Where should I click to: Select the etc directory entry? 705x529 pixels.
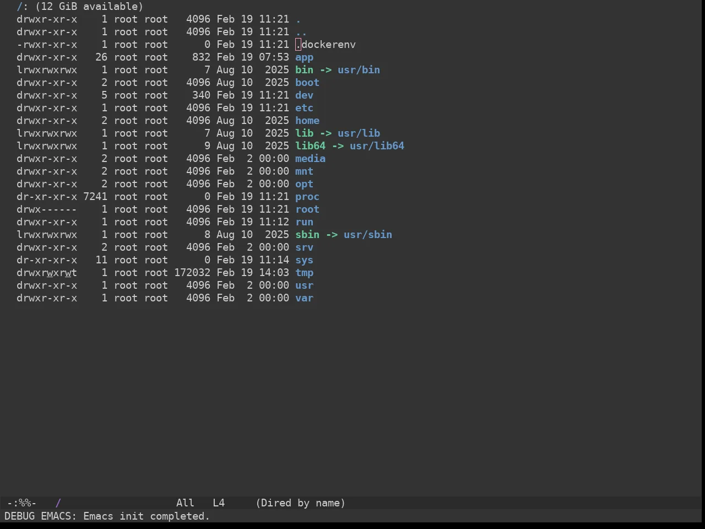304,108
